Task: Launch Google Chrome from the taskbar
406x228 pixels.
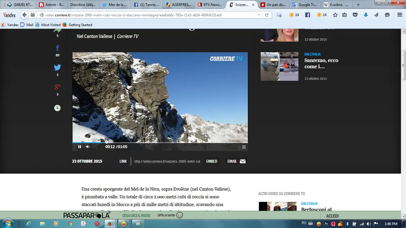Action: pyautogui.click(x=70, y=224)
